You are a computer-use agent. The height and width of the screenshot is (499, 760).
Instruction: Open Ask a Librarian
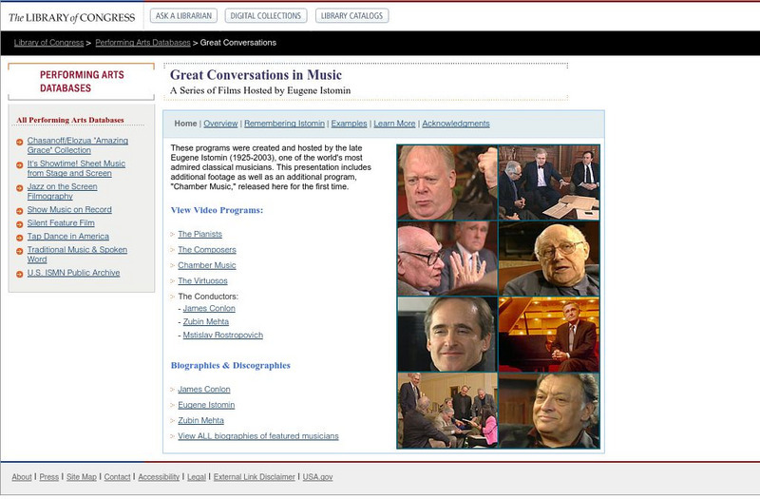(x=183, y=15)
